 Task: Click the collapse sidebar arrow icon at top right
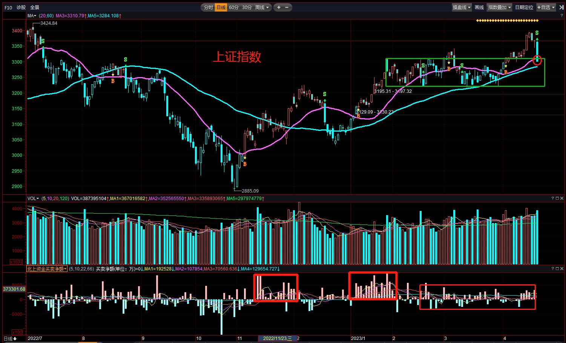tap(561, 8)
